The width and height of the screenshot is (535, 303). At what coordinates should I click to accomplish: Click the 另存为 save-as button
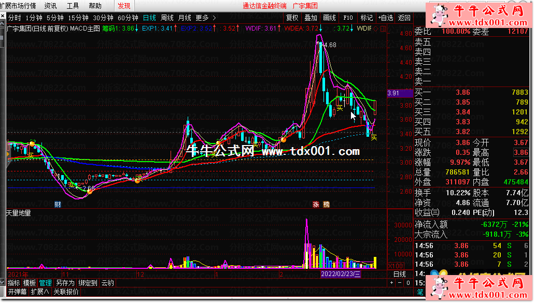[x=65, y=283]
